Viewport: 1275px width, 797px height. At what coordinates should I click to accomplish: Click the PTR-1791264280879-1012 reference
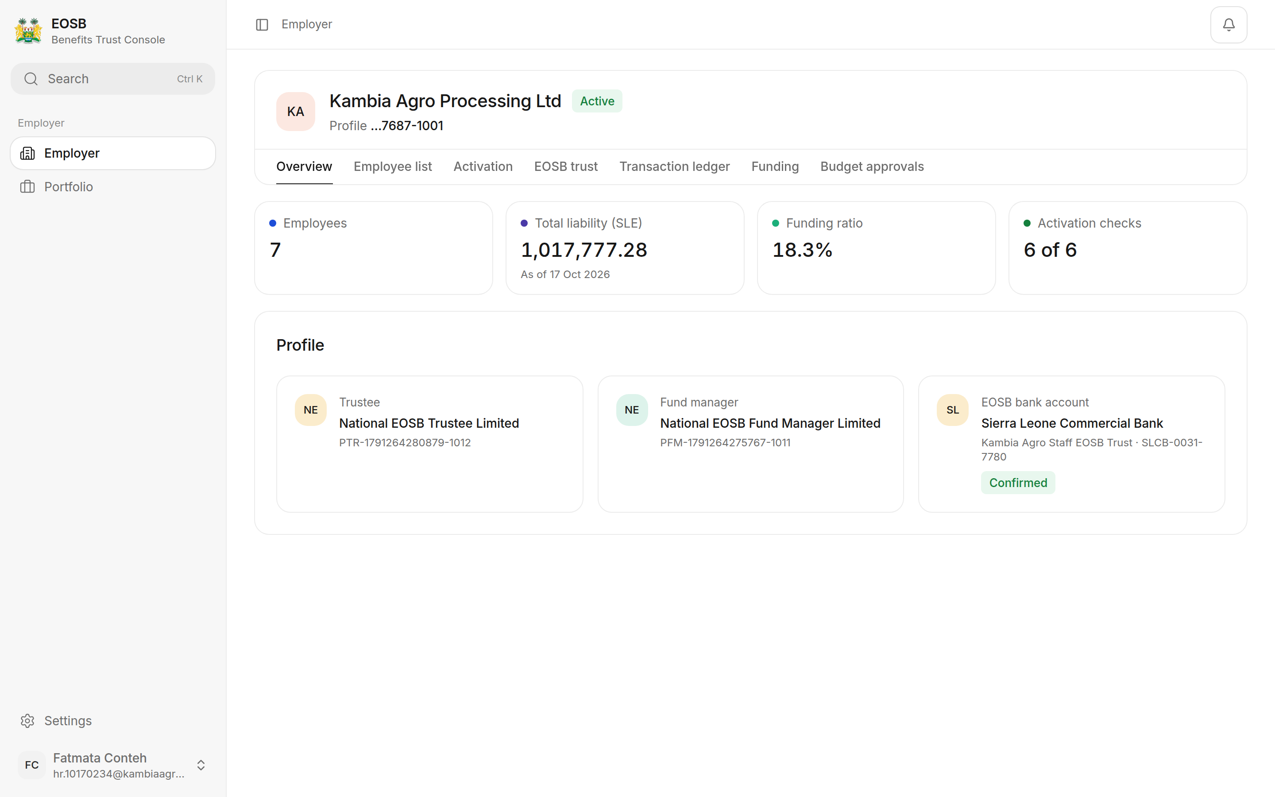405,443
